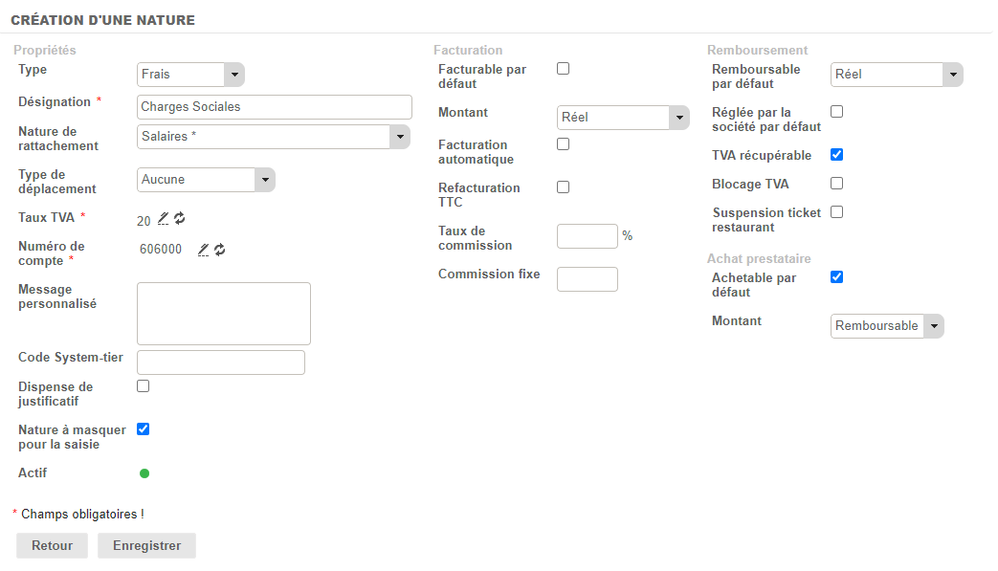The height and width of the screenshot is (571, 998).
Task: Edit Numéro de compte with the pencil icon
Action: pos(203,250)
